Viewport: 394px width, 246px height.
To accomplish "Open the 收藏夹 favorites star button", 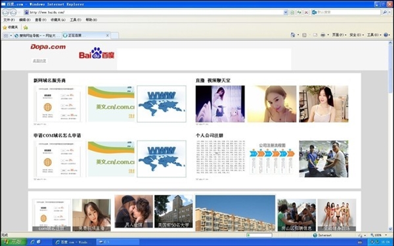I will [11, 28].
